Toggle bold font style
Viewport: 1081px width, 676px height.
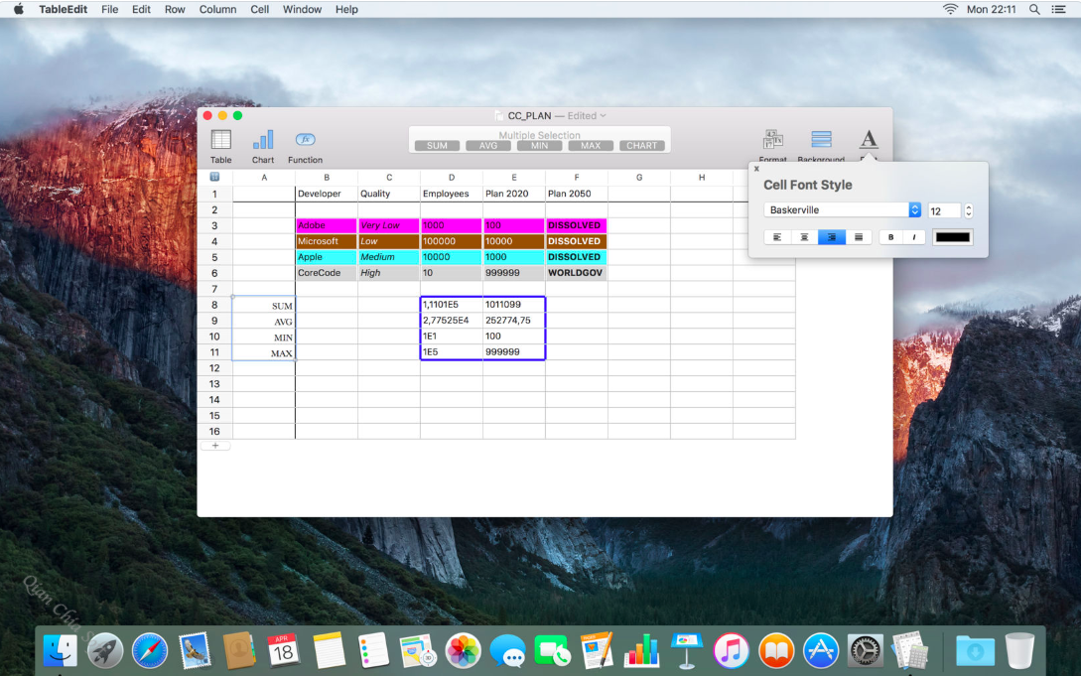pos(890,237)
